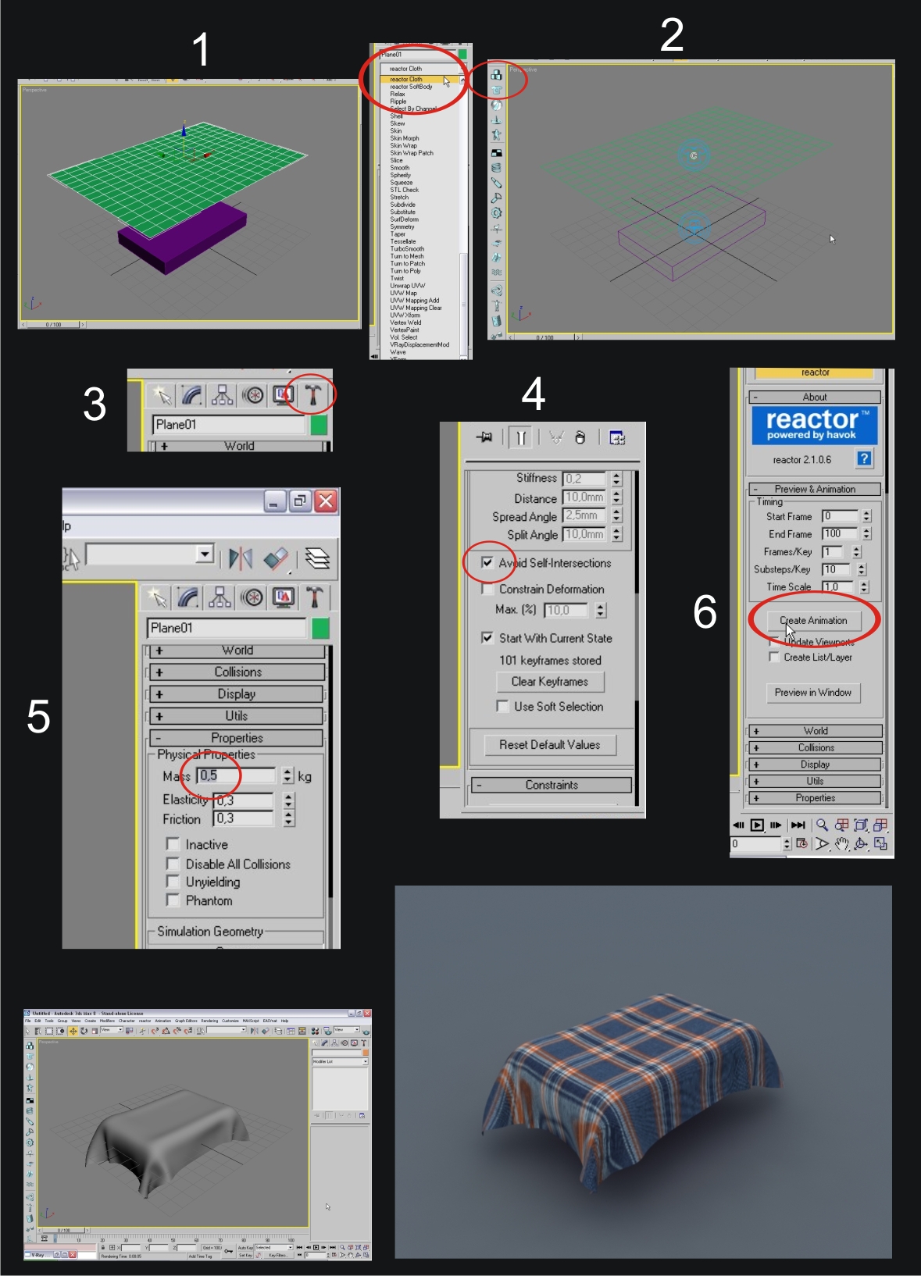The width and height of the screenshot is (921, 1276).
Task: Click the End Frame value field
Action: [841, 533]
